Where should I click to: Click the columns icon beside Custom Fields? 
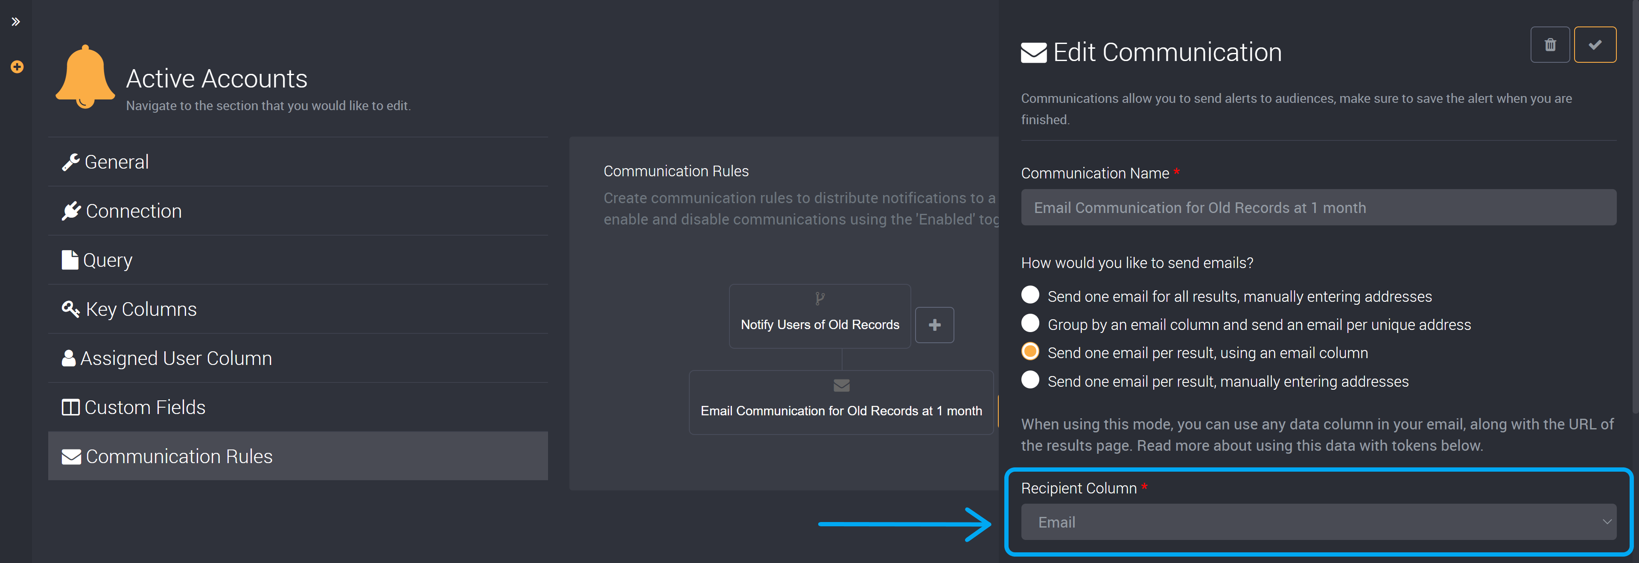coord(70,407)
